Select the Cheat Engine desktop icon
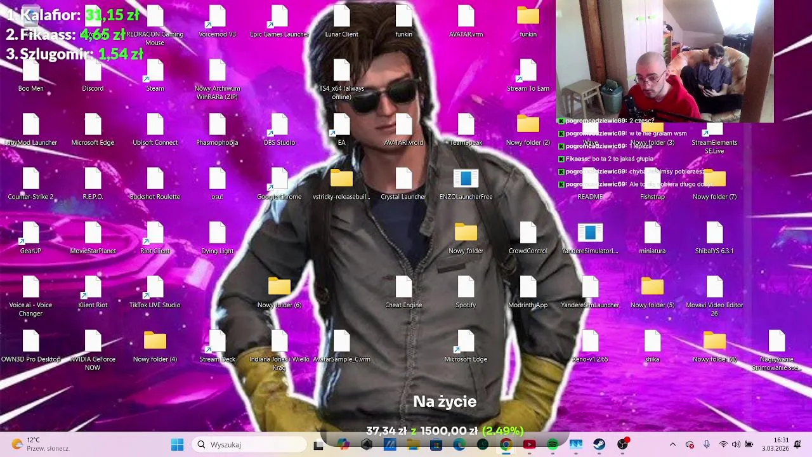Screen dimensions: 812x457 403,291
